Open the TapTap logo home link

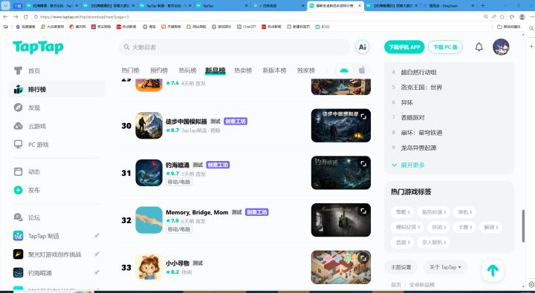38,47
